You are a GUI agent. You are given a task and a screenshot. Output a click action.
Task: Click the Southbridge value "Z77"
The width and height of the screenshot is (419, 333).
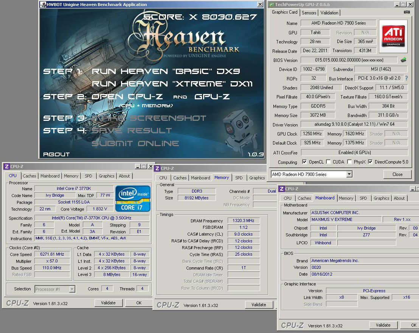click(366, 235)
